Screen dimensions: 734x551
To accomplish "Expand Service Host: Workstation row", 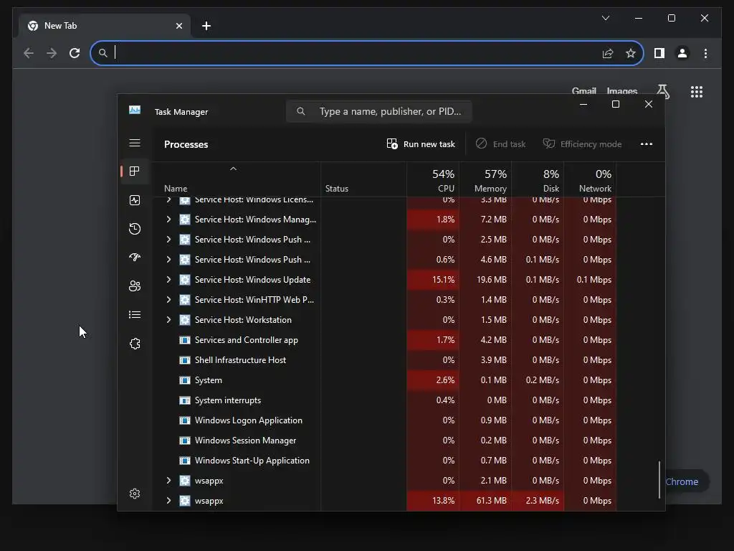I will (168, 320).
